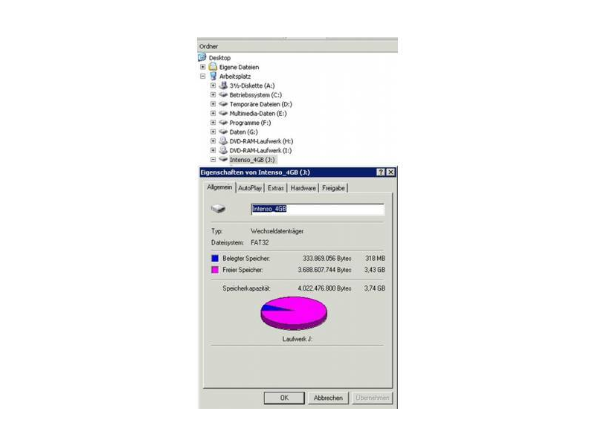The width and height of the screenshot is (595, 446).
Task: Click the Temporäre Dateien (D:) drive icon
Action: [224, 104]
